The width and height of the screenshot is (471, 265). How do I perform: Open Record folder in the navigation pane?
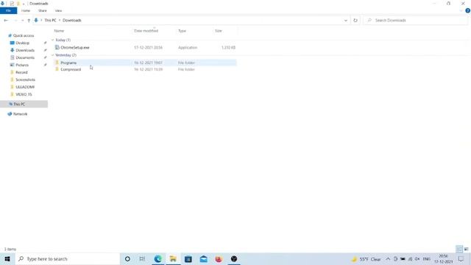[21, 72]
